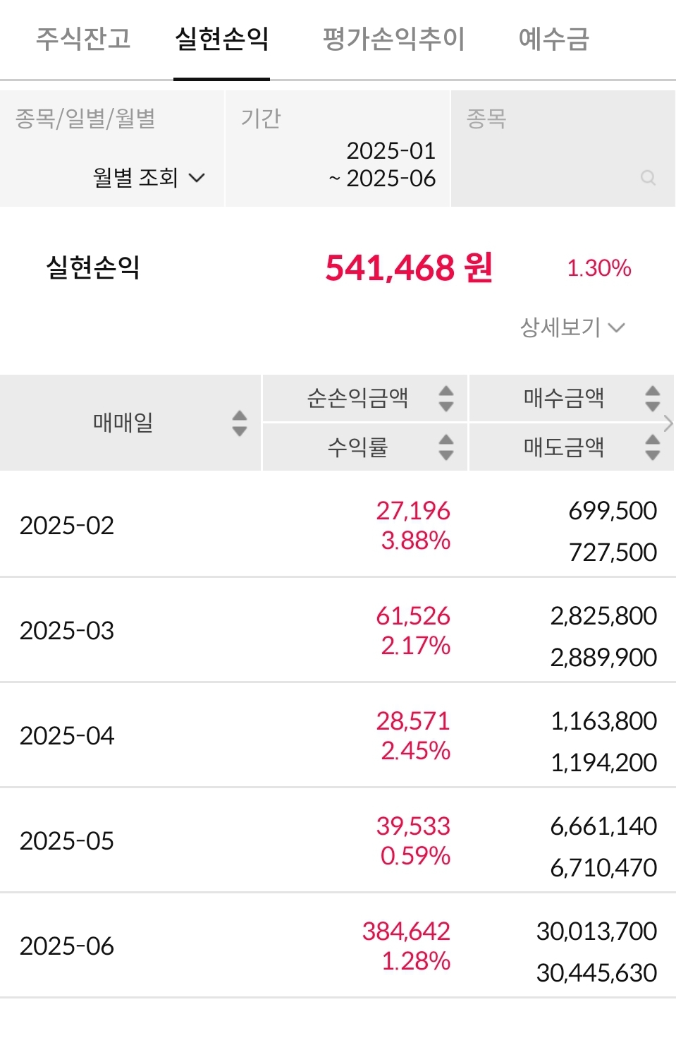Sort by 매매일 column arrows
The width and height of the screenshot is (676, 1062).
pyautogui.click(x=240, y=423)
